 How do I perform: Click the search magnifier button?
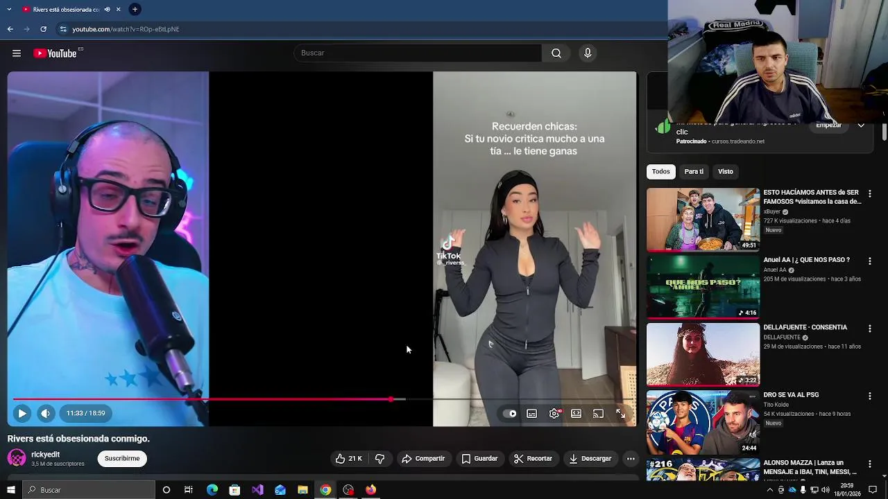click(556, 53)
